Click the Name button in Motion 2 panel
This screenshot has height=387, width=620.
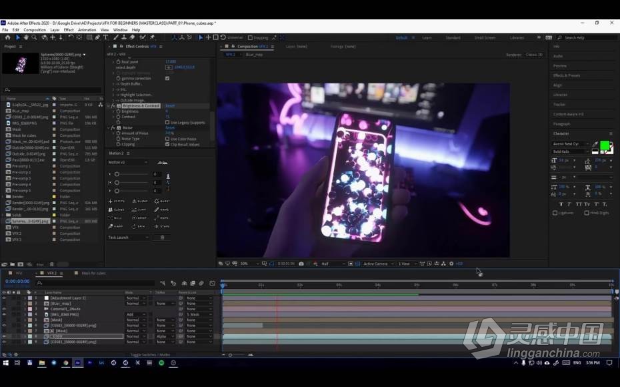[x=162, y=210]
